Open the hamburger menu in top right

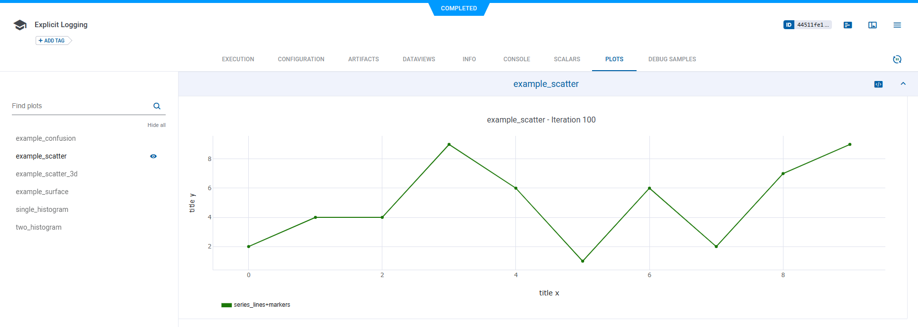[x=897, y=25]
